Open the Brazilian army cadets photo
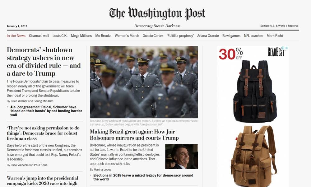311x187 pixels. pyautogui.click(x=144, y=82)
